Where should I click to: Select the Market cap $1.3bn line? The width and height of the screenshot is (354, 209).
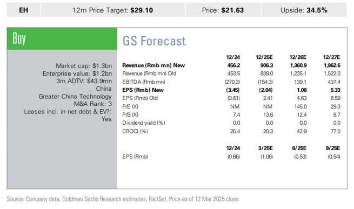coord(84,66)
